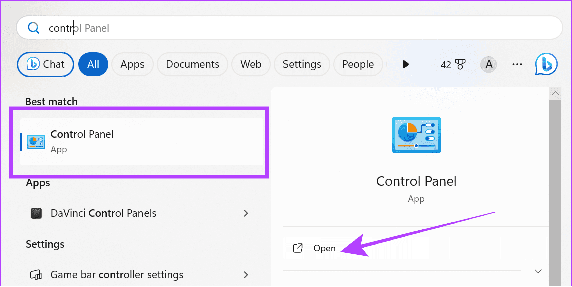572x287 pixels.
Task: Expand DaVinci Control Panels chevron
Action: pos(246,213)
